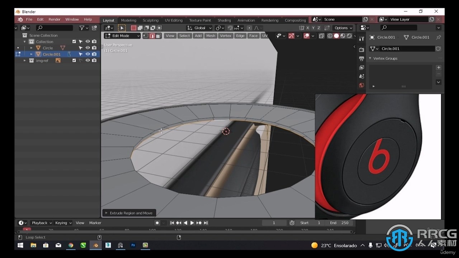Click the Blender logo menu icon
This screenshot has height=258, width=459.
tap(20, 19)
